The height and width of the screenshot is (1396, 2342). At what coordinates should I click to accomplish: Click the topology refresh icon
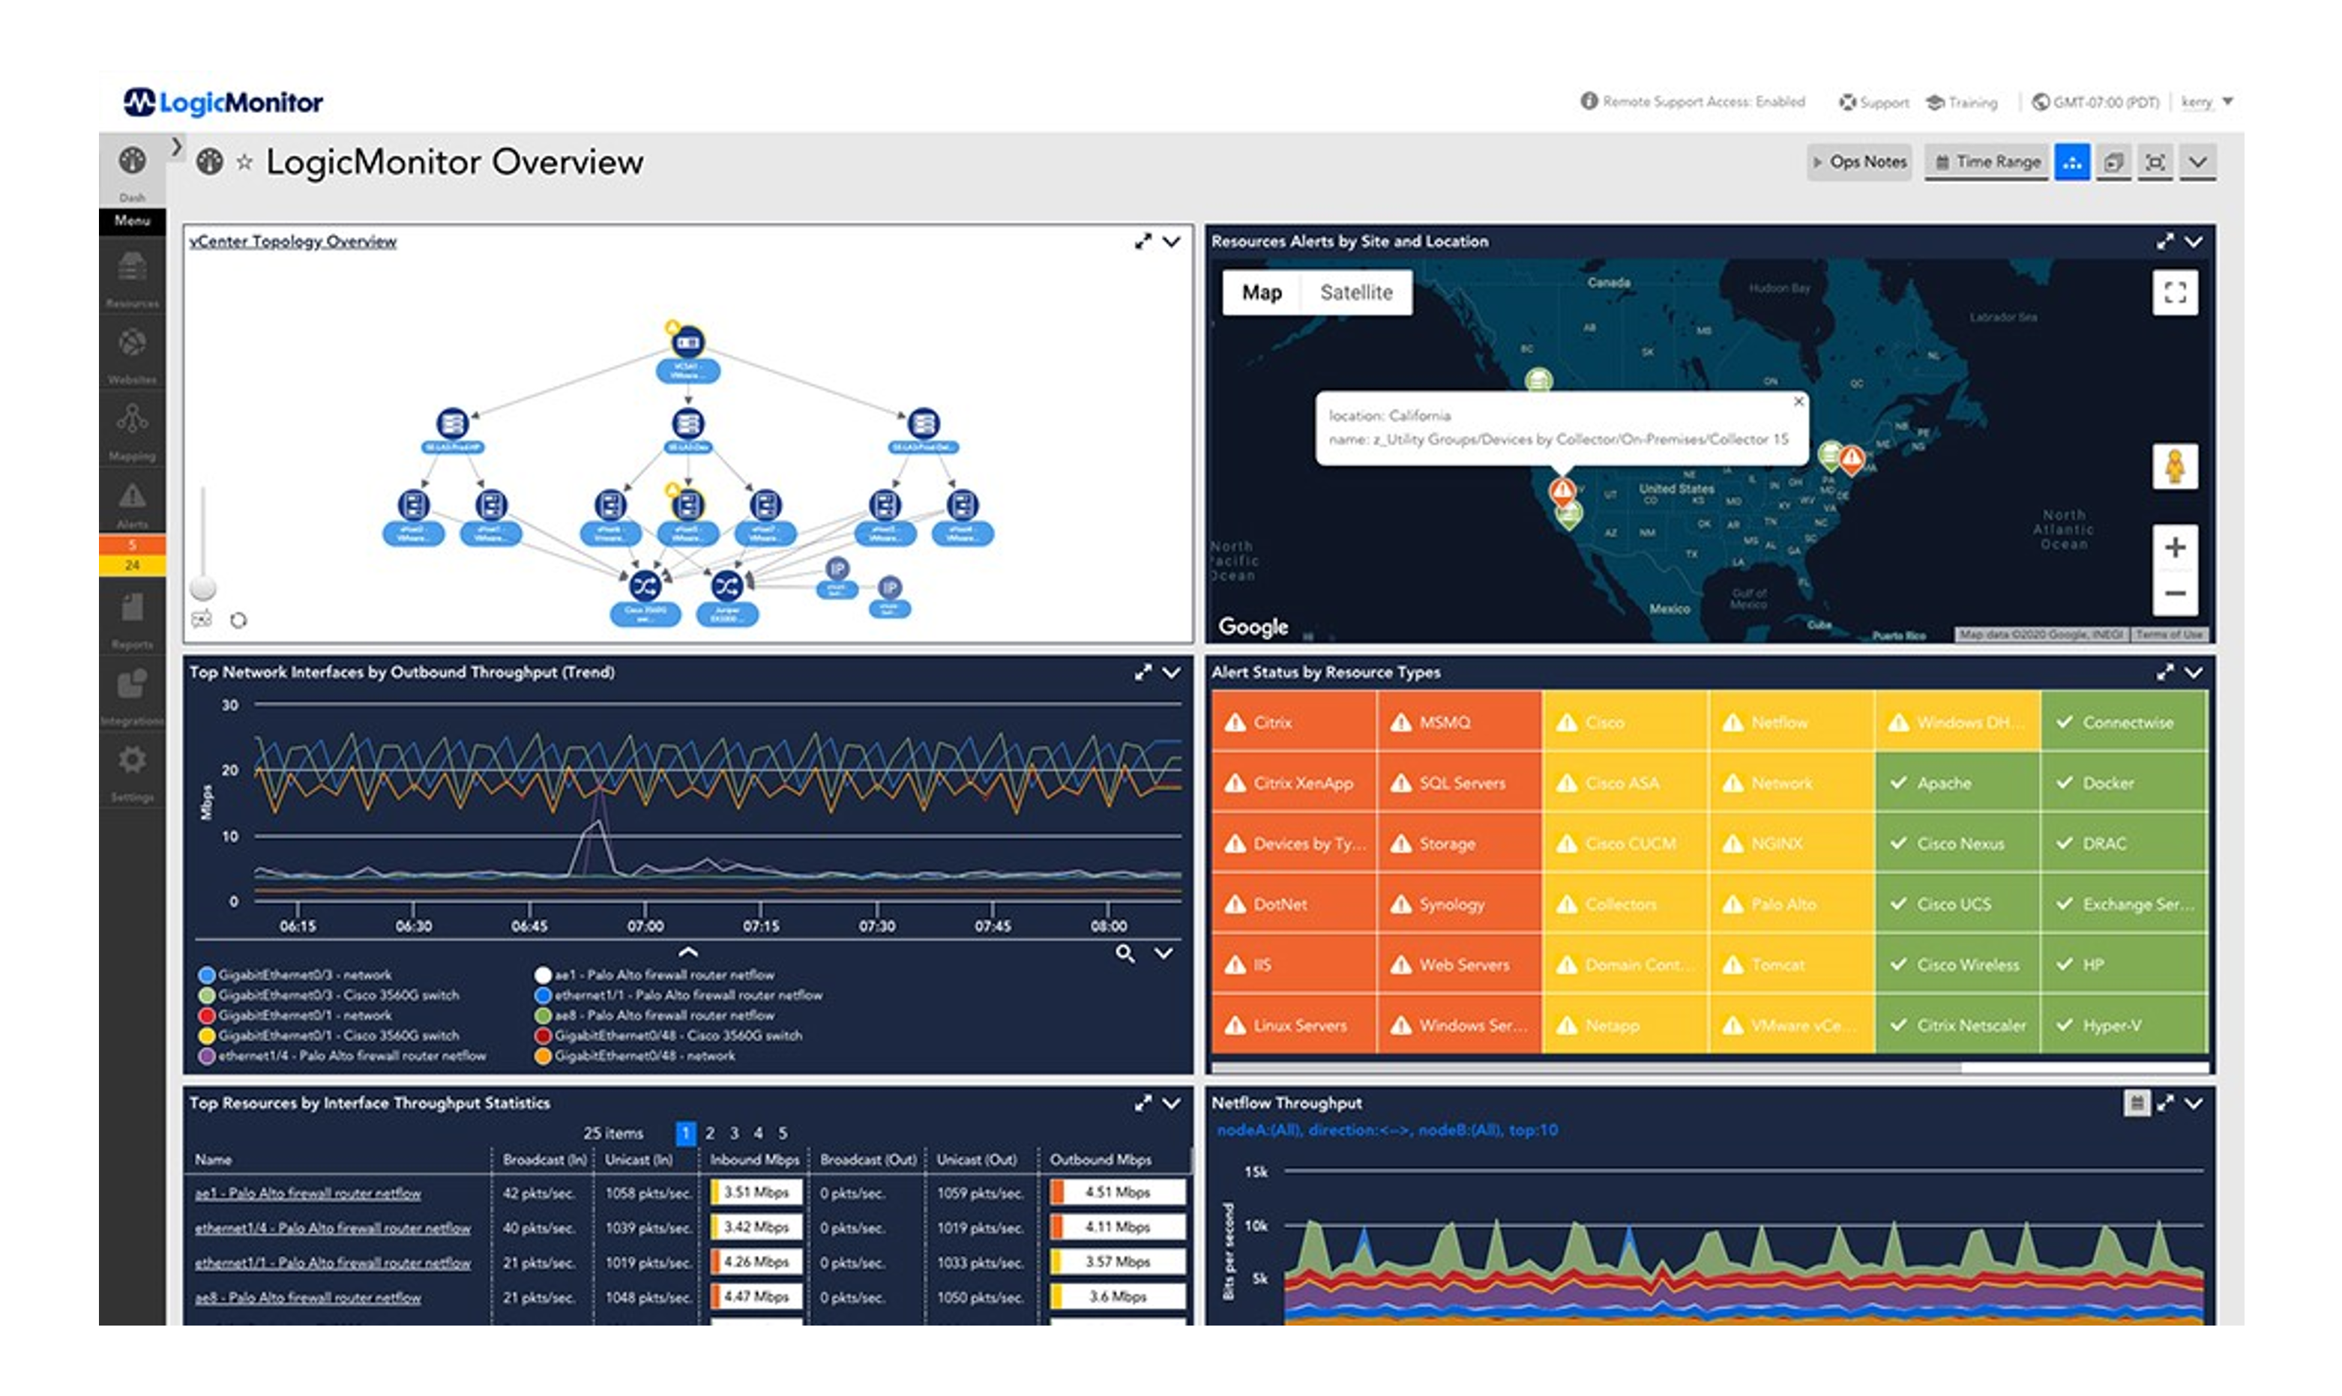tap(239, 620)
